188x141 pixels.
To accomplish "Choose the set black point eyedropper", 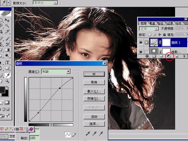I will pos(88,133).
